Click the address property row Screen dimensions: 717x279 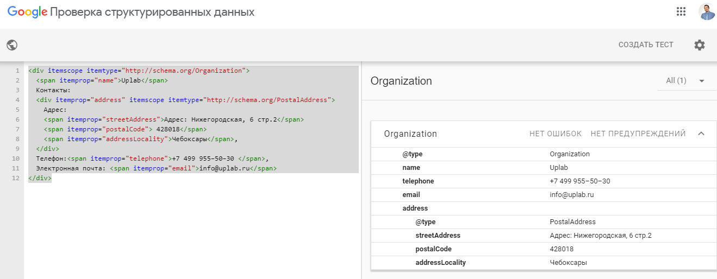pyautogui.click(x=544, y=208)
